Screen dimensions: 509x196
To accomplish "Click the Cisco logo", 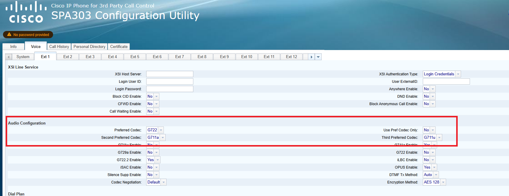I will click(26, 12).
